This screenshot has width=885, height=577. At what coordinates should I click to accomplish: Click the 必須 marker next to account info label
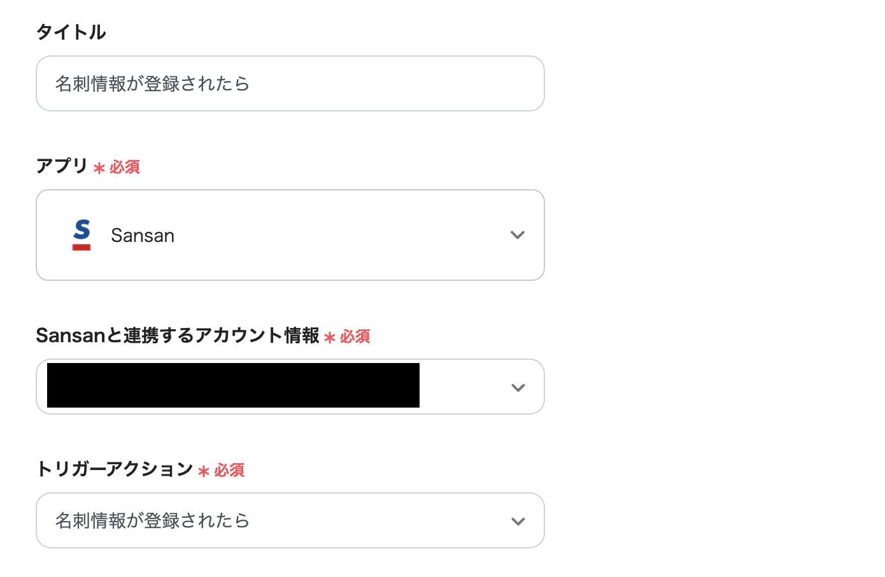click(355, 336)
